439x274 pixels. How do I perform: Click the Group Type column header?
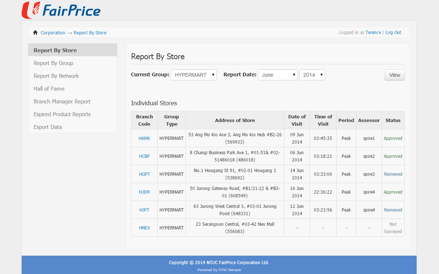(x=172, y=120)
